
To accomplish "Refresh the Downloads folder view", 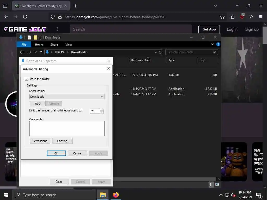I will pos(160,52).
